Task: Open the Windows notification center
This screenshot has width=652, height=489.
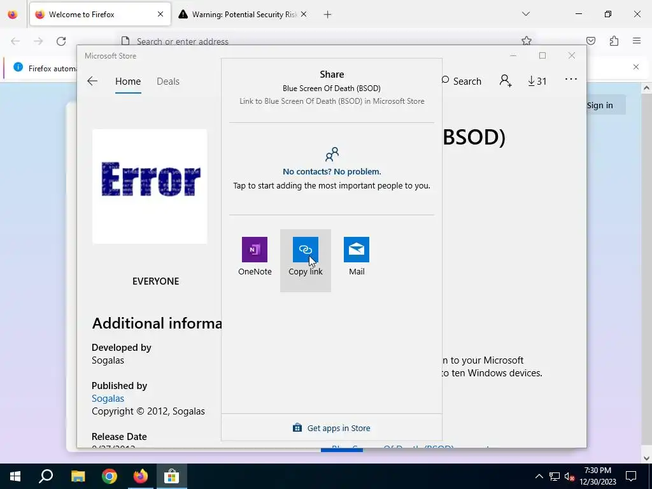Action: pos(631,476)
